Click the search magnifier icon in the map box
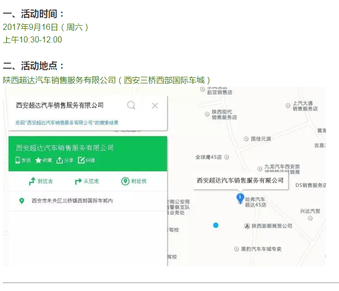The width and height of the screenshot is (339, 291). click(x=131, y=106)
